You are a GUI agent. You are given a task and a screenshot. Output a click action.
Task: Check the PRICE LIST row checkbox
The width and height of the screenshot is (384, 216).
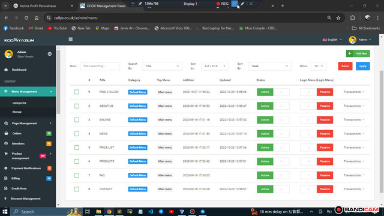[77, 148]
